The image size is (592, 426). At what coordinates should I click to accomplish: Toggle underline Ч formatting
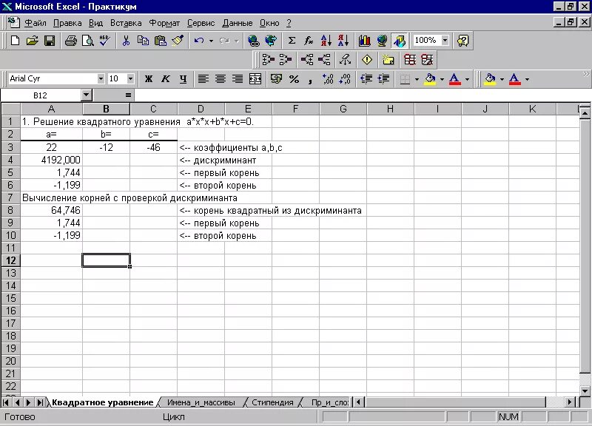click(x=183, y=79)
